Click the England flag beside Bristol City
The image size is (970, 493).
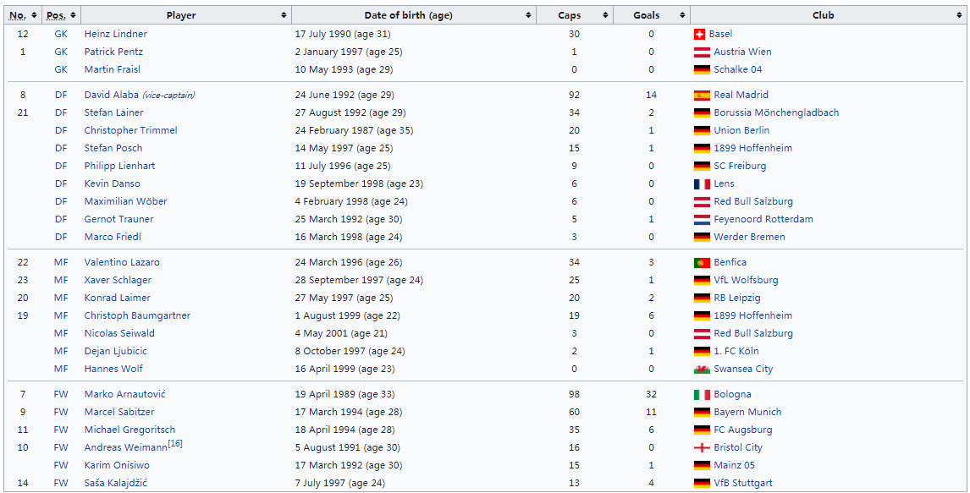[702, 448]
